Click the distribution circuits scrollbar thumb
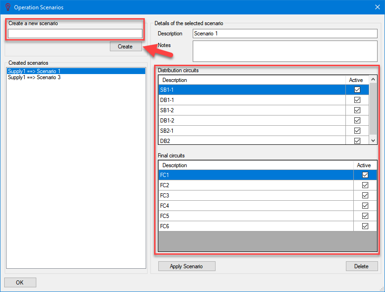Image resolution: width=385 pixels, height=292 pixels. tap(373, 109)
